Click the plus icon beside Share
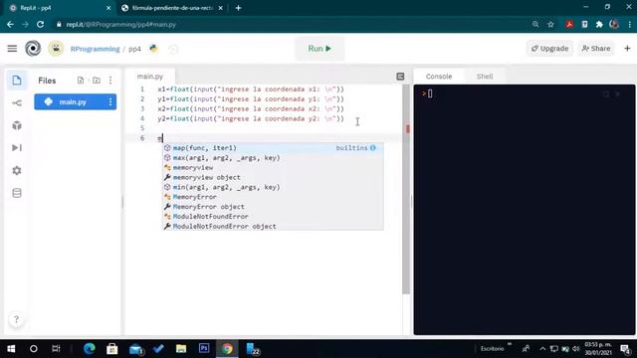This screenshot has height=358, width=637. coord(627,49)
